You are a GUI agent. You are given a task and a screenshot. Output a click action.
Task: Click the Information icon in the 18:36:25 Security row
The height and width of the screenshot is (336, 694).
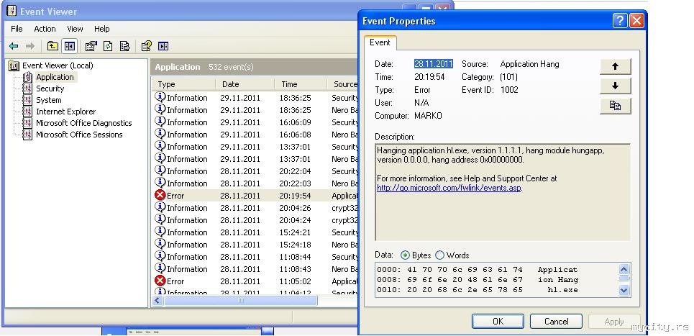coord(160,97)
